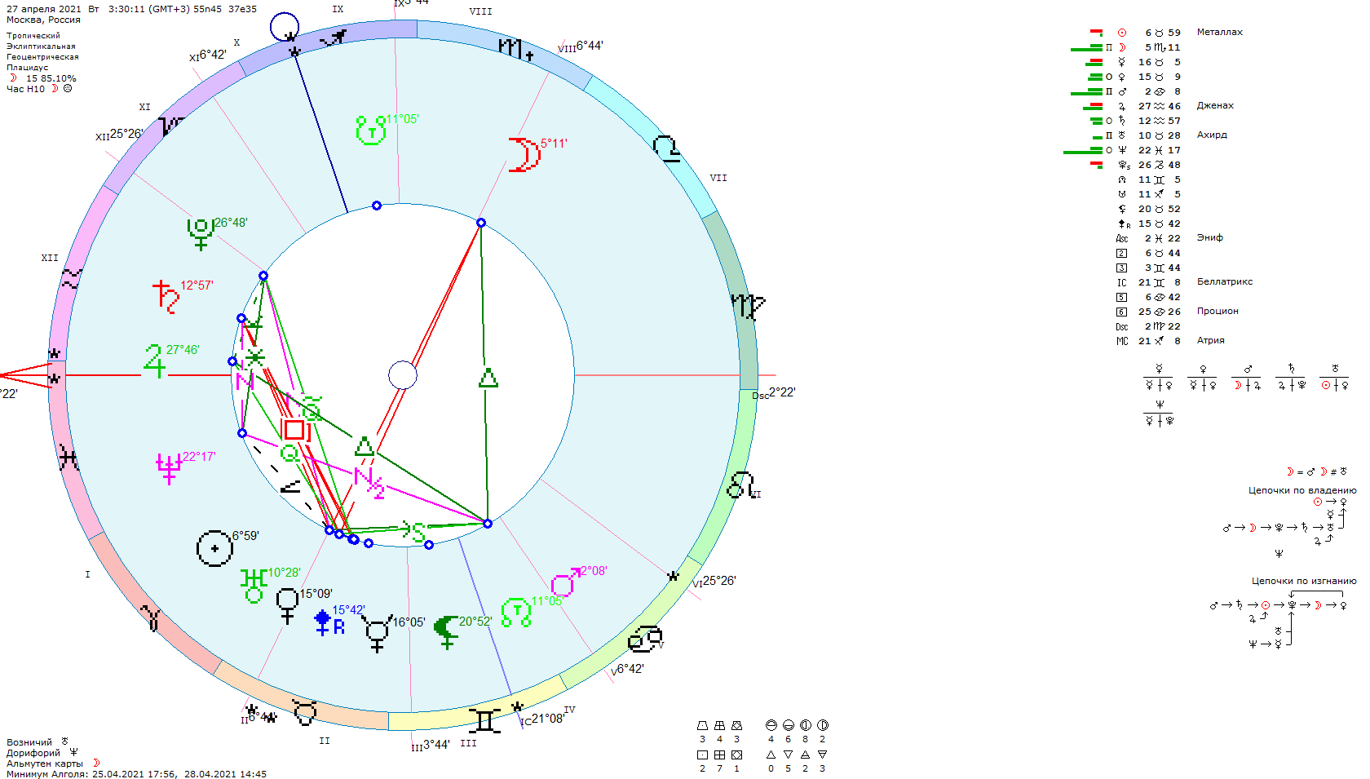Select the green Uranus glyph at 10°28'
1370x779 pixels.
(x=254, y=586)
